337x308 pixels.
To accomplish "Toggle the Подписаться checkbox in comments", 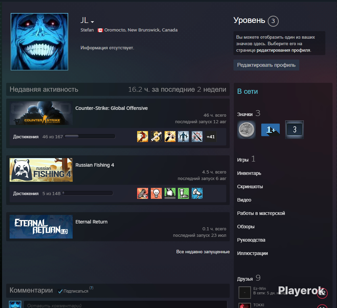I will pos(60,291).
